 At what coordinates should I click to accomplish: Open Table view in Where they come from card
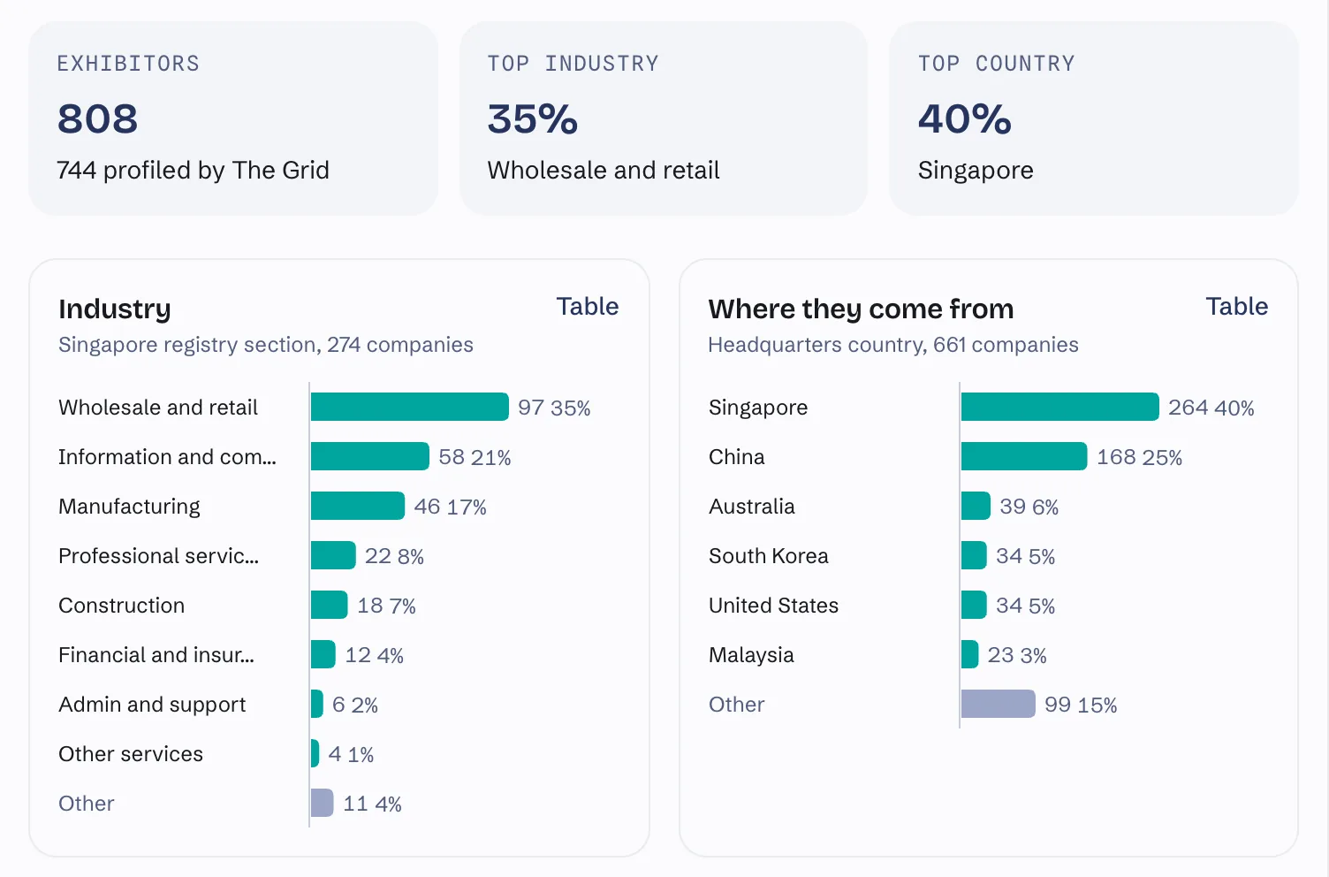coord(1236,307)
